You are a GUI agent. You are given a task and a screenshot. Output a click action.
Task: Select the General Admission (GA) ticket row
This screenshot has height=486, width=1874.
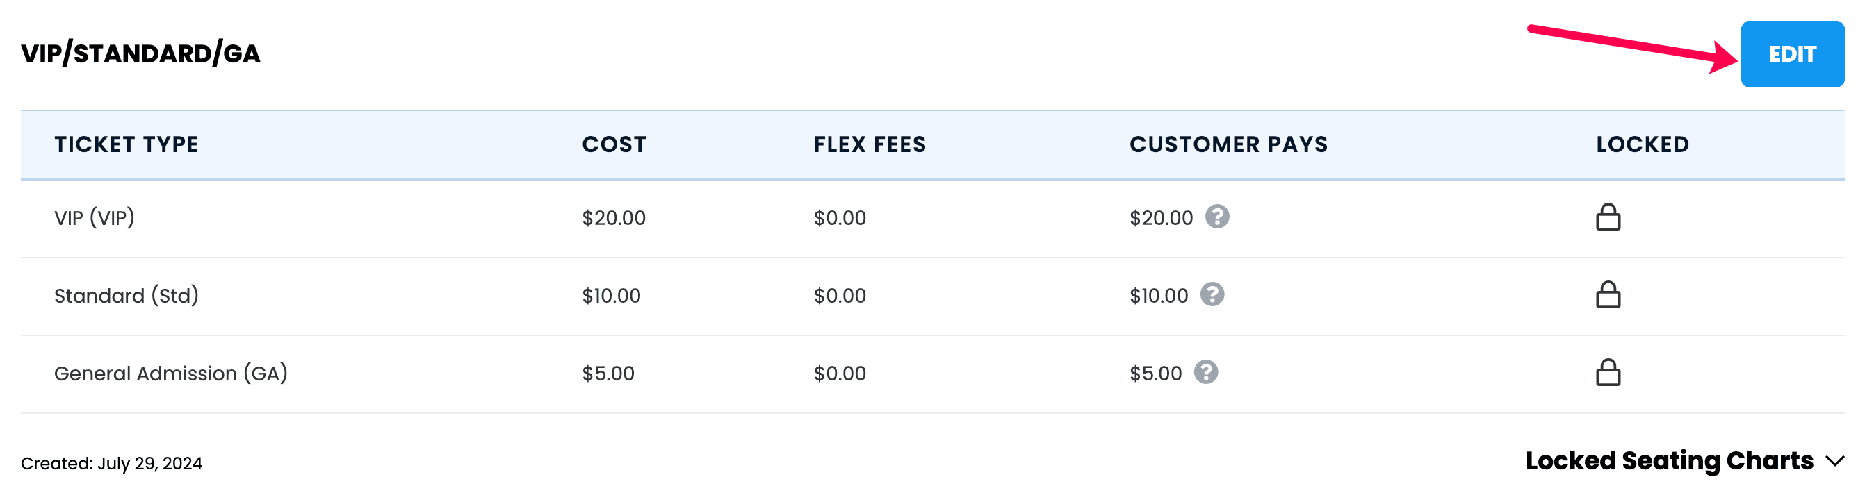point(933,374)
